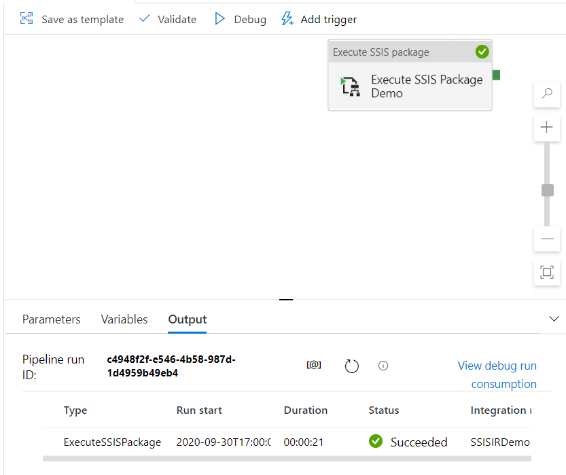Select the SSIS package icon inside the activity node
The height and width of the screenshot is (475, 566).
pyautogui.click(x=350, y=86)
